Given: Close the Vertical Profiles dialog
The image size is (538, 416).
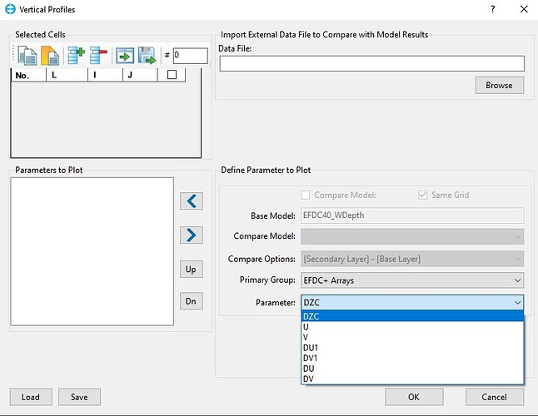Looking at the screenshot, I should coord(524,9).
